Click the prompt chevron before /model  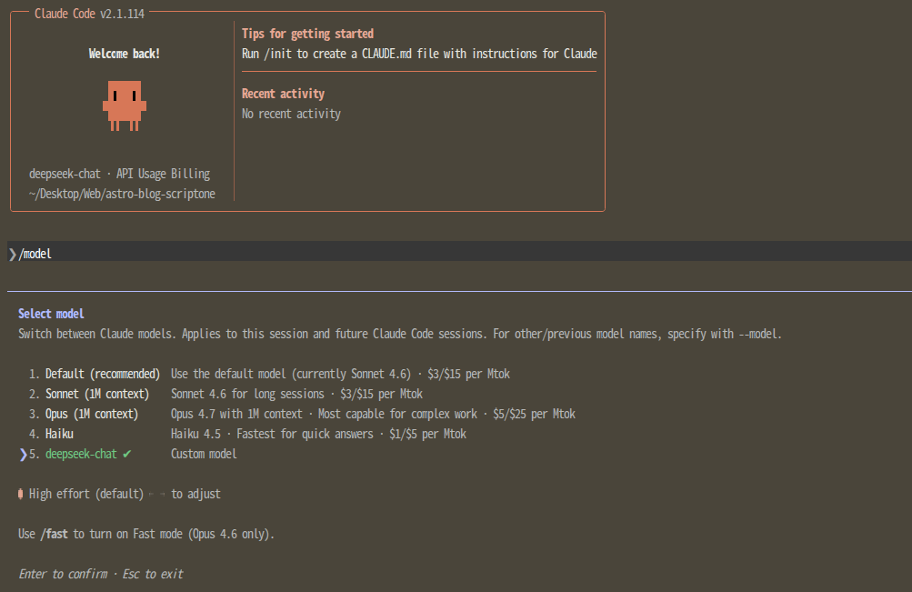(12, 254)
